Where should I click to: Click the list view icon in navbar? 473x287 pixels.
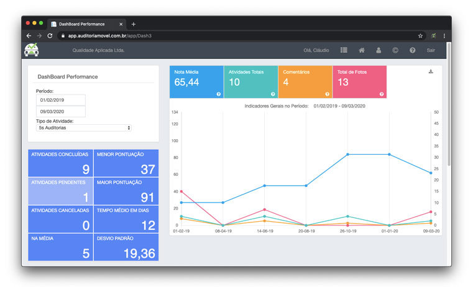(x=344, y=50)
